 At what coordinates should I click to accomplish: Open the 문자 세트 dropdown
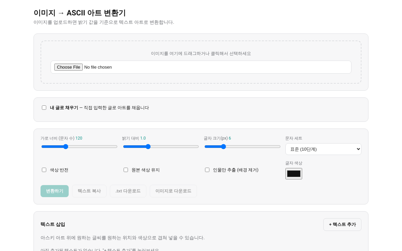point(323,149)
